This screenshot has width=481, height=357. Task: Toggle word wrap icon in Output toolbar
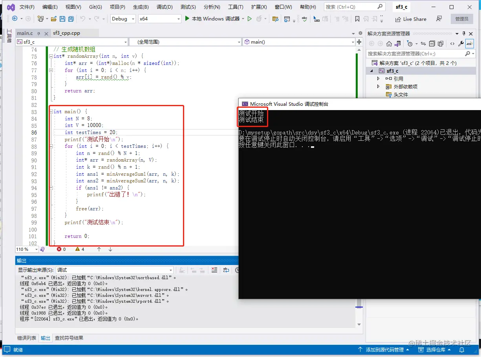[x=226, y=270]
